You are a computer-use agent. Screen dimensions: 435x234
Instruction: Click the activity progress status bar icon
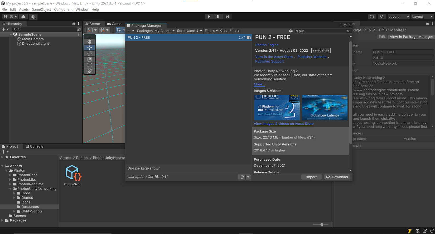click(x=432, y=231)
